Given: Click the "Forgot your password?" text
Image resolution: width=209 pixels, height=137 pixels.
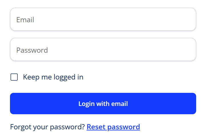Looking at the screenshot, I should coord(47,127).
